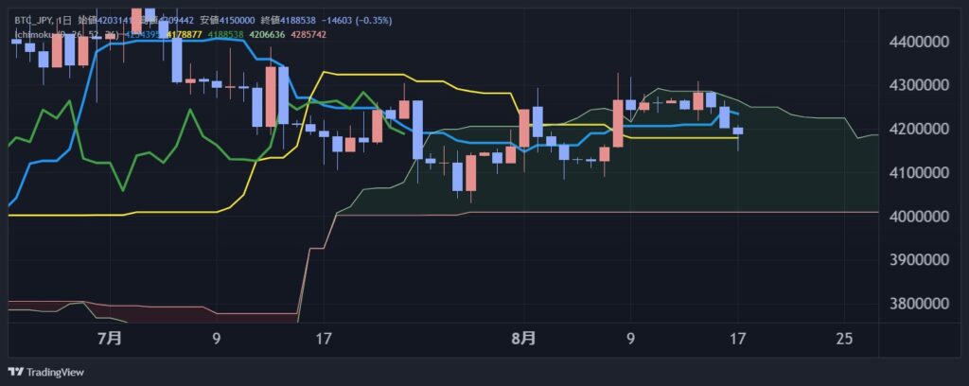The image size is (969, 386).
Task: Select the 25 date marker on time axis
Action: (x=845, y=338)
